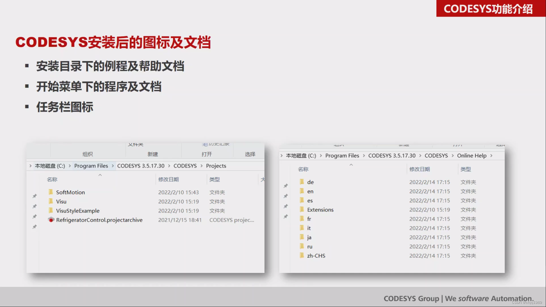Click the zh-CHS folder icon
Screen dimensions: 546x307
pos(302,255)
